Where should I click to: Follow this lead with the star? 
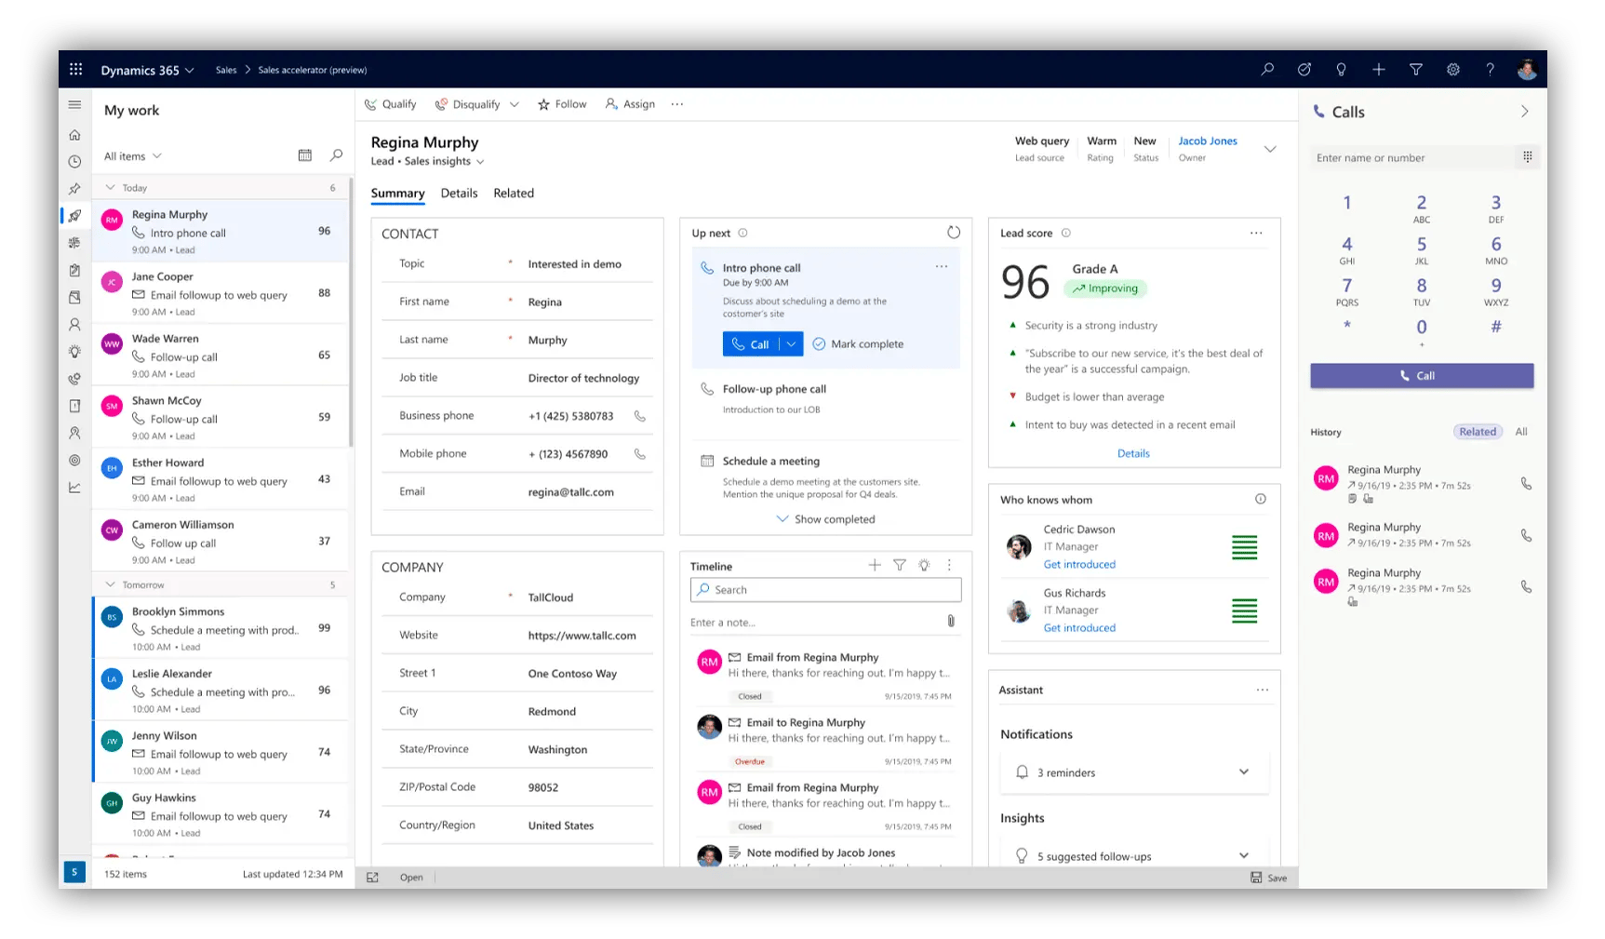(562, 104)
